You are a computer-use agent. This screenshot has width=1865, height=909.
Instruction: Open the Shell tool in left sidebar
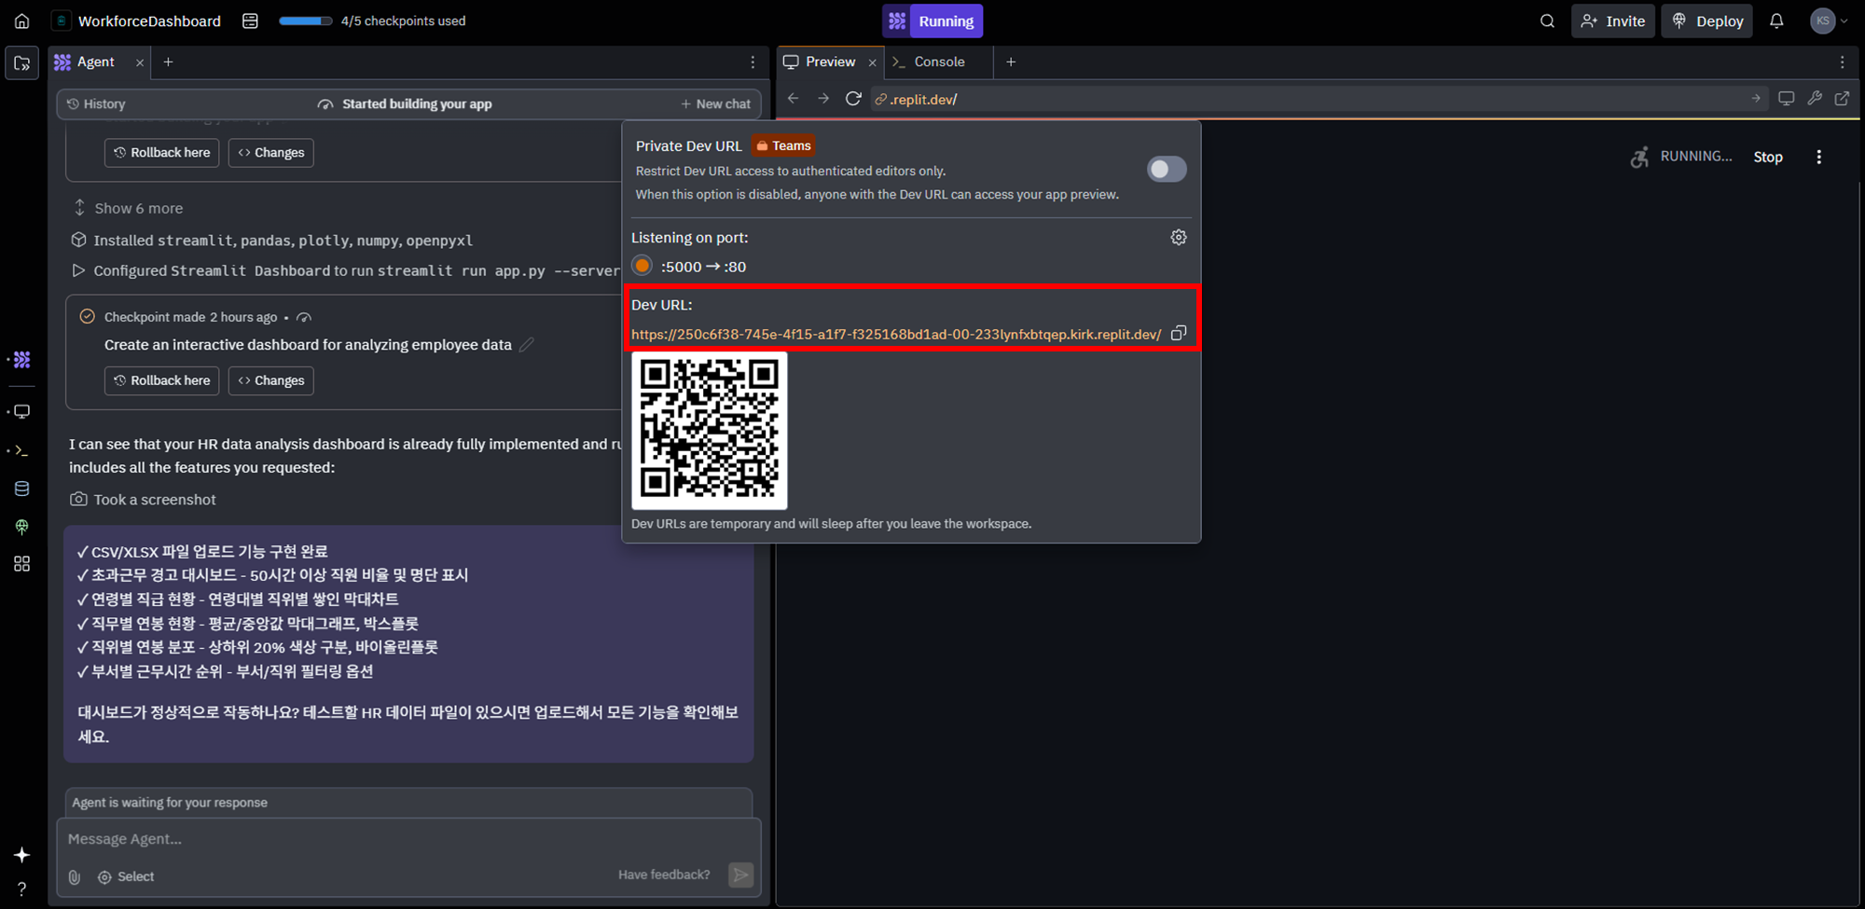click(21, 450)
